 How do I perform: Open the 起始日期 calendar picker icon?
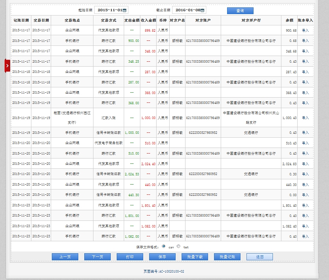tap(125, 10)
